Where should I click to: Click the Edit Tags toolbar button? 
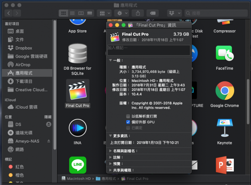click(x=153, y=13)
